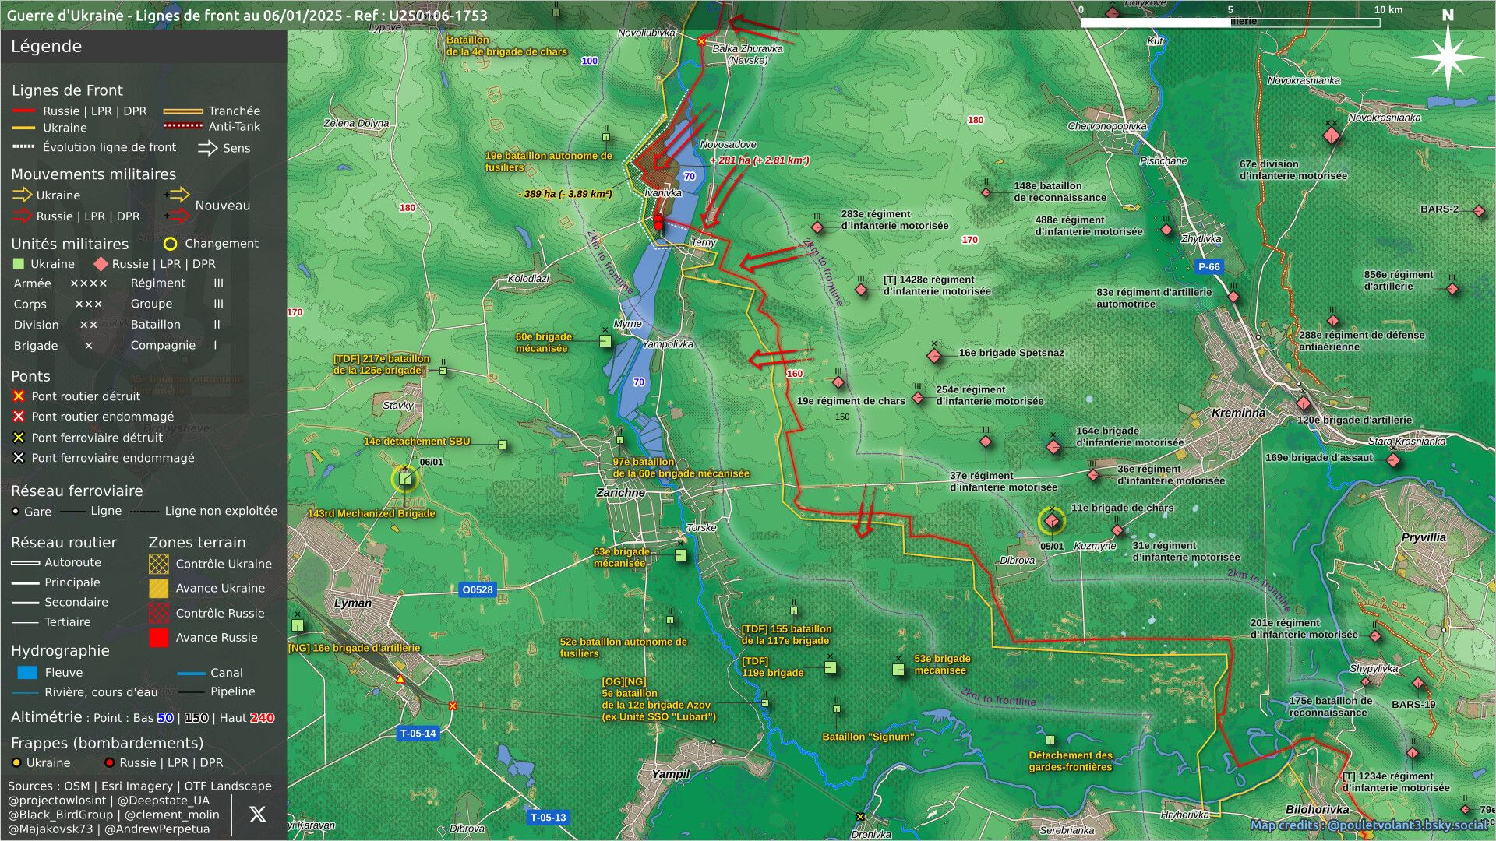The image size is (1496, 841).
Task: Click the T-05-13 road shield
Action: [548, 817]
